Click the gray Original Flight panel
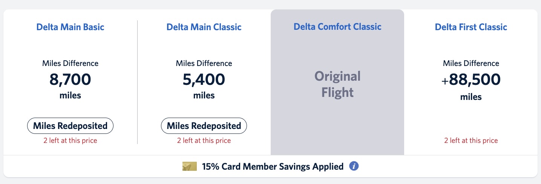This screenshot has width=541, height=184. pos(337,82)
